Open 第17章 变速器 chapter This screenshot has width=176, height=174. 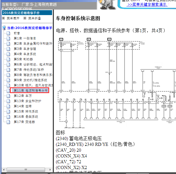coord(24,122)
